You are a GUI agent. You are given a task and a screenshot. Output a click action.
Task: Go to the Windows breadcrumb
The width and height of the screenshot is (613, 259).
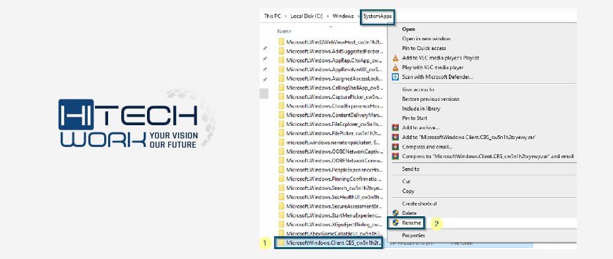(343, 16)
